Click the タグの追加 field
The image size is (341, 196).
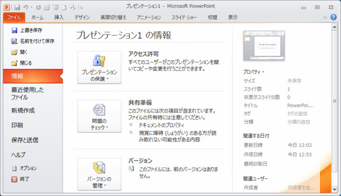[x=297, y=113]
